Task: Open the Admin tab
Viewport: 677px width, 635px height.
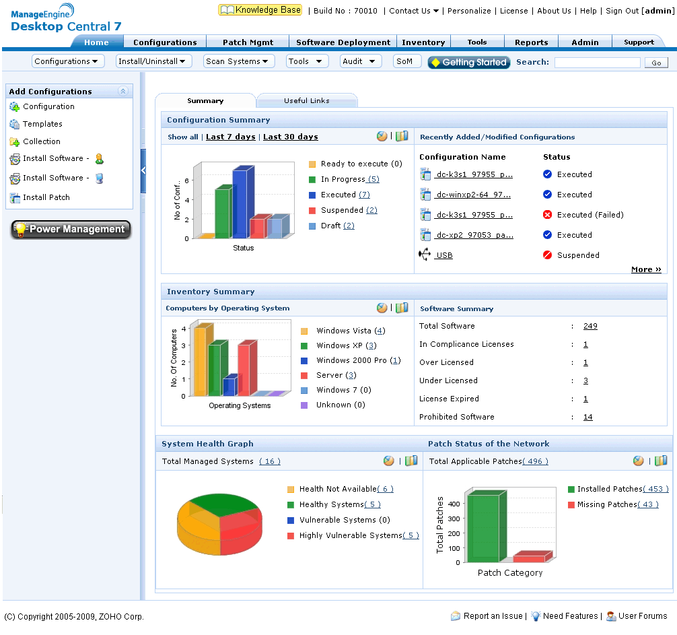Action: pyautogui.click(x=585, y=42)
